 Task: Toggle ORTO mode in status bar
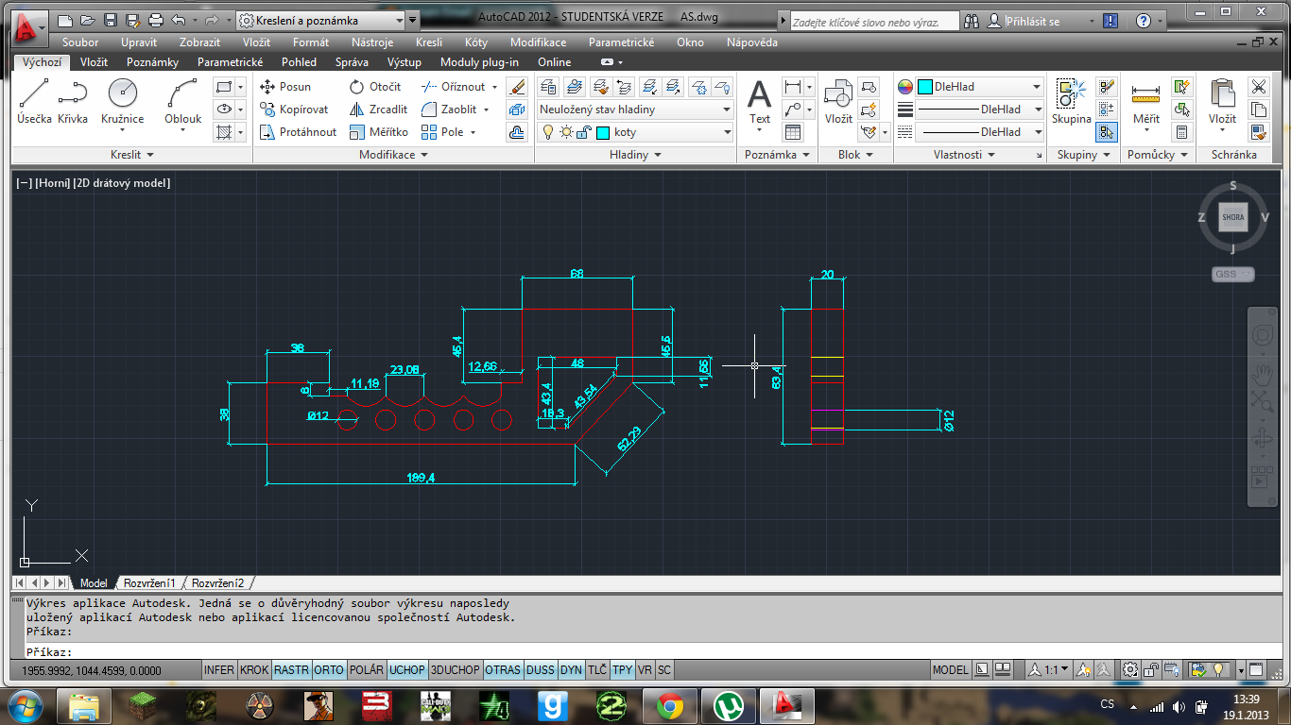(329, 670)
